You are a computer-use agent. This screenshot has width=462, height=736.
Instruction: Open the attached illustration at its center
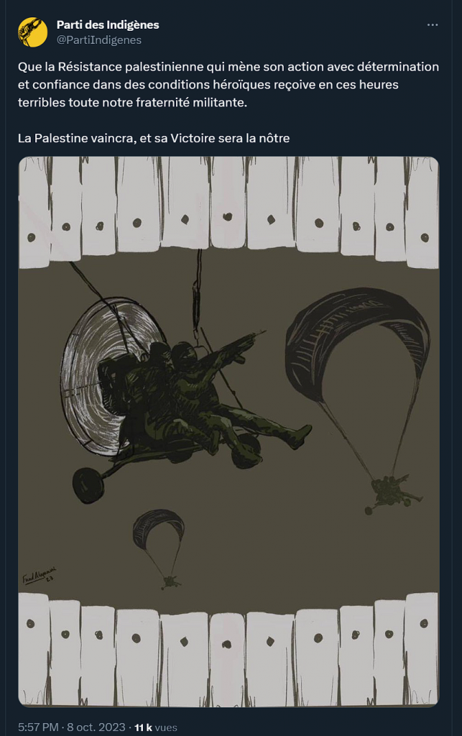tap(229, 432)
